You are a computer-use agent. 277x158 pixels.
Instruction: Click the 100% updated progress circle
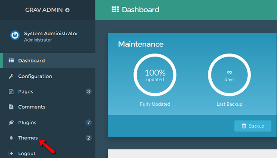[155, 75]
